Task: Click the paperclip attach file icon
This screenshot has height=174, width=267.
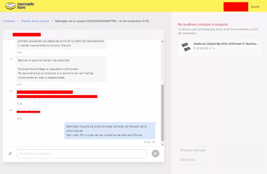Action: click(10, 153)
